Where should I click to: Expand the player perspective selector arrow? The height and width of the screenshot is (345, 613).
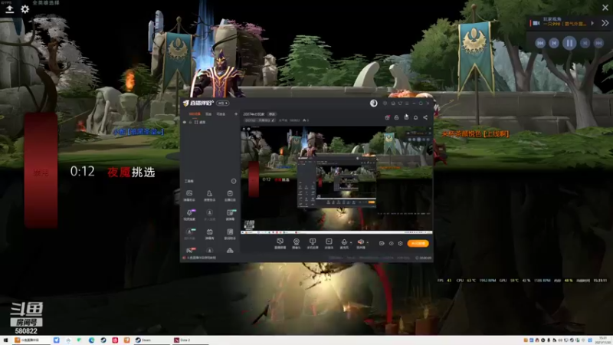click(592, 24)
